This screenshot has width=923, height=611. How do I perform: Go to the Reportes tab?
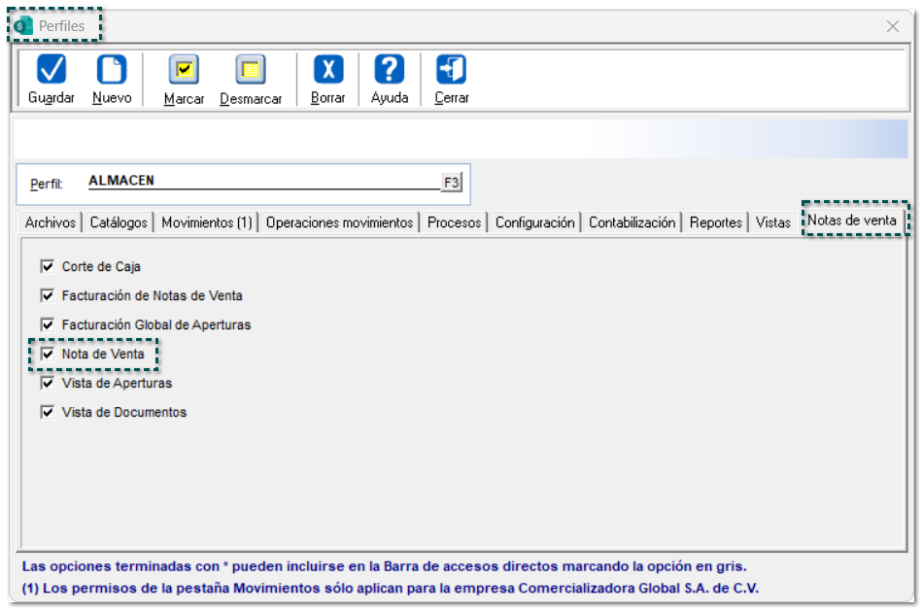point(716,222)
